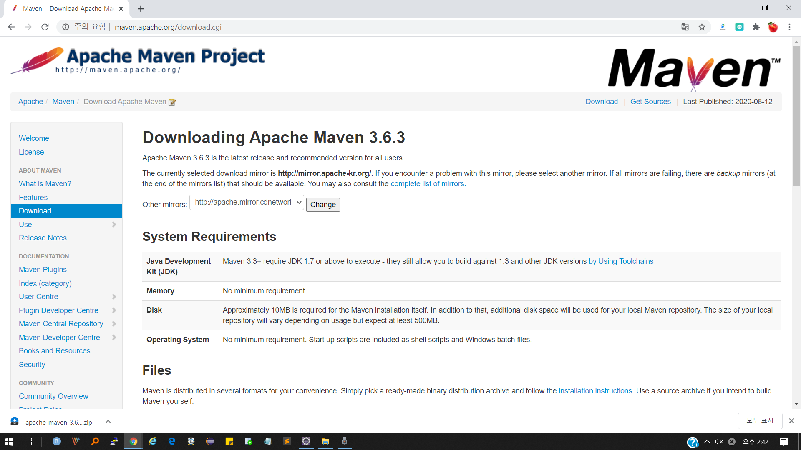Expand the User Centre submenu arrow
Image resolution: width=801 pixels, height=450 pixels.
[x=114, y=297]
